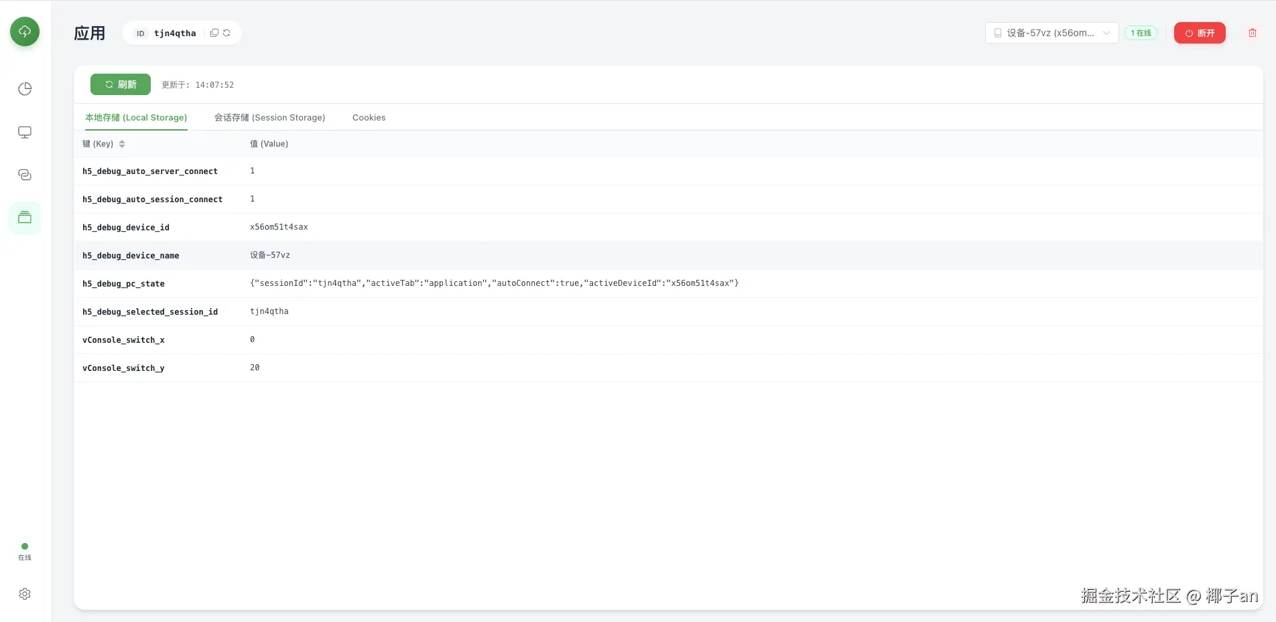Click the value 20 for vConsole_switch_y
The width and height of the screenshot is (1276, 622).
tap(255, 368)
